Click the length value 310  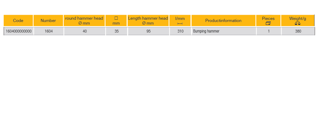click(180, 31)
